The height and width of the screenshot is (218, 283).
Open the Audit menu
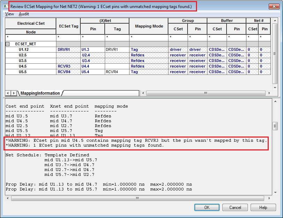pos(24,14)
